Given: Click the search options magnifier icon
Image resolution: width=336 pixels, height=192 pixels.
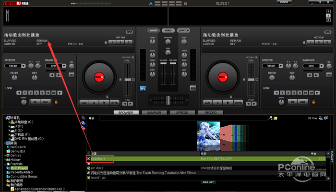Looking at the screenshot, I should 270,118.
